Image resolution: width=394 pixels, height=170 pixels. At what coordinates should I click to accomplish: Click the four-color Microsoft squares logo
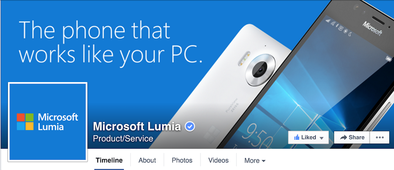point(25,121)
